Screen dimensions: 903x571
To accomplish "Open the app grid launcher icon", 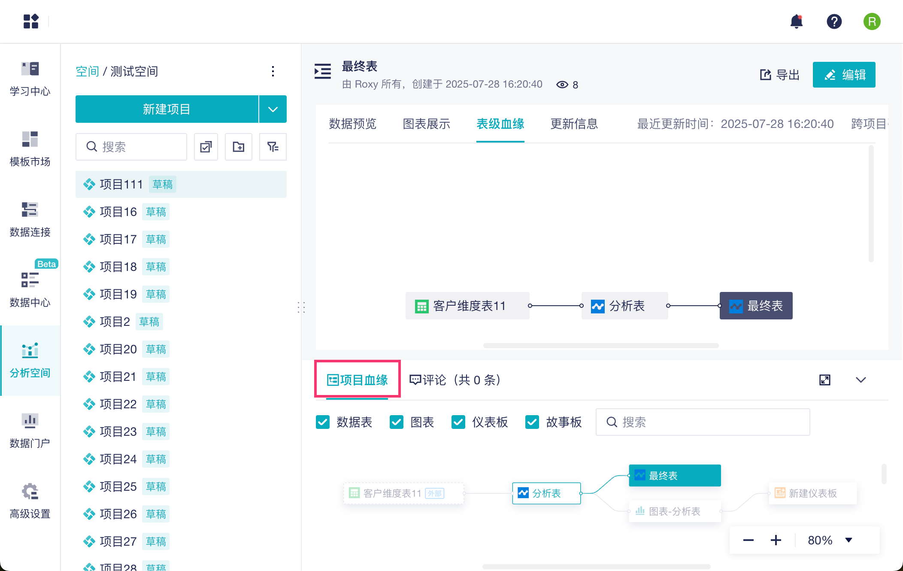I will tap(31, 21).
